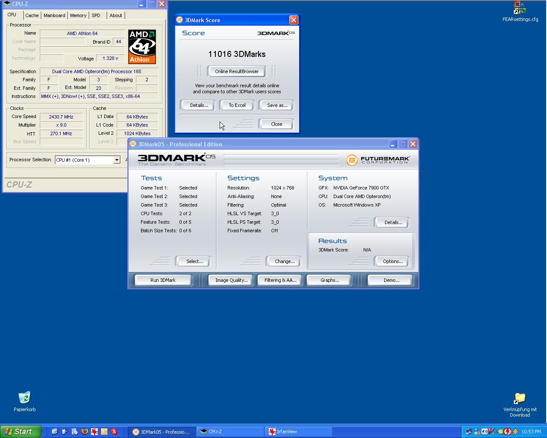
Task: Click the orange tray icon beside the clock
Action: pos(515,432)
